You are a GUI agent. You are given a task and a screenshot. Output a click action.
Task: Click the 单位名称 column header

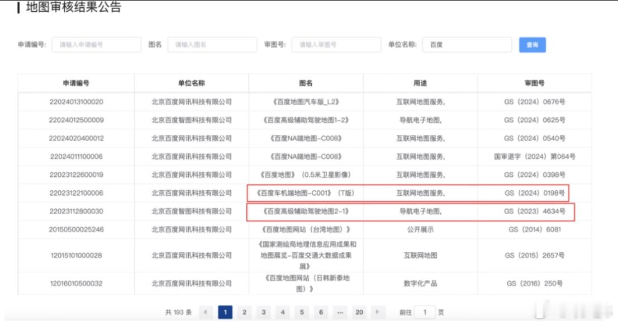click(191, 83)
